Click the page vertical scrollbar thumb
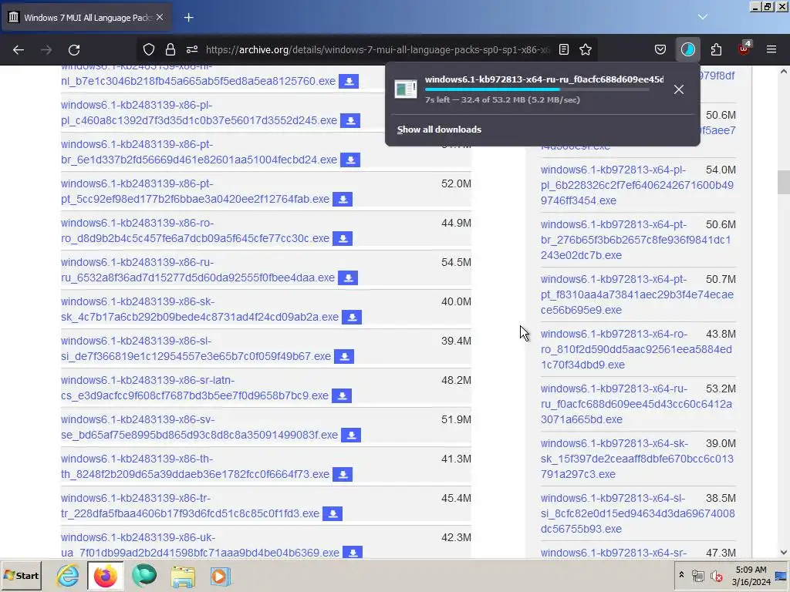Image resolution: width=790 pixels, height=592 pixels. click(x=784, y=182)
